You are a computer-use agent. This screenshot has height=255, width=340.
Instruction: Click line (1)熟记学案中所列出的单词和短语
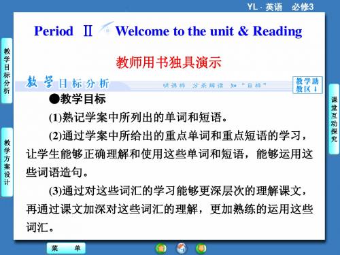[138, 118]
